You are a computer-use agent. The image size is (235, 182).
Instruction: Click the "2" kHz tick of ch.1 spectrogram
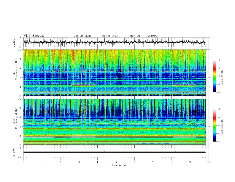(x=21, y=87)
